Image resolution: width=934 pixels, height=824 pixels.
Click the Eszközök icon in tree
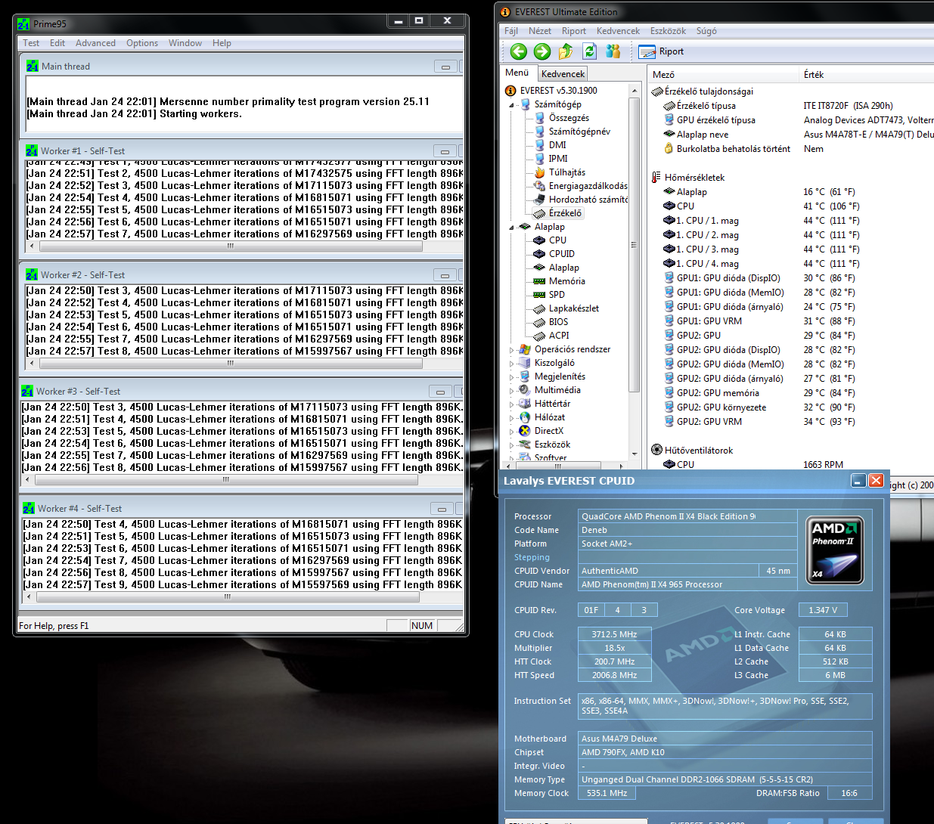coord(525,445)
